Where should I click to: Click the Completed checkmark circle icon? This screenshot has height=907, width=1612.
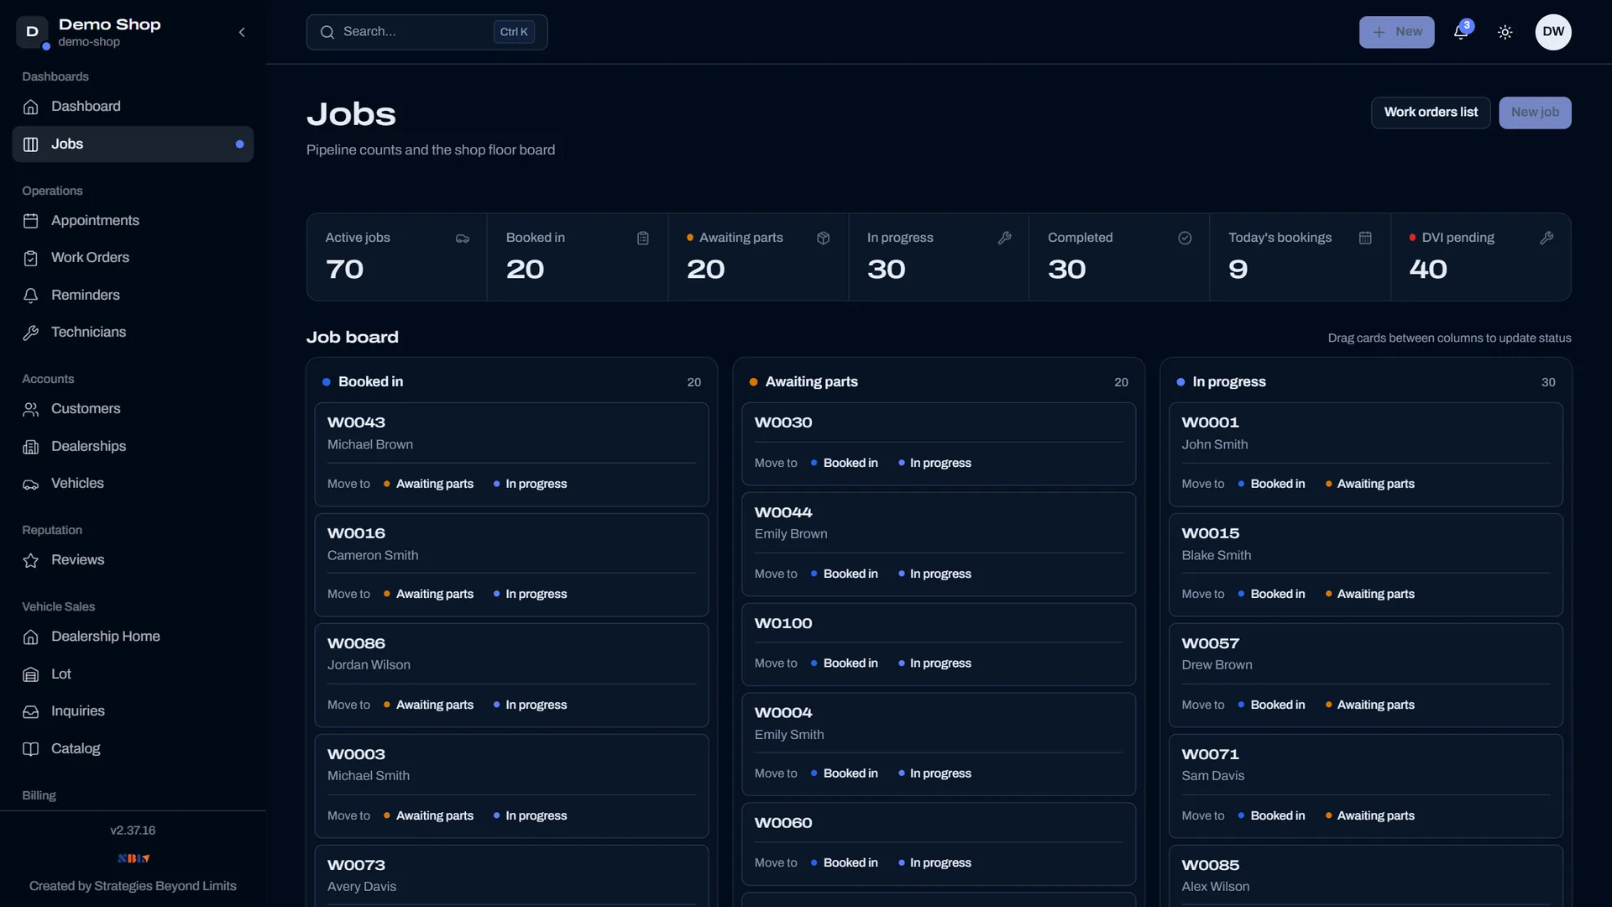[1185, 239]
